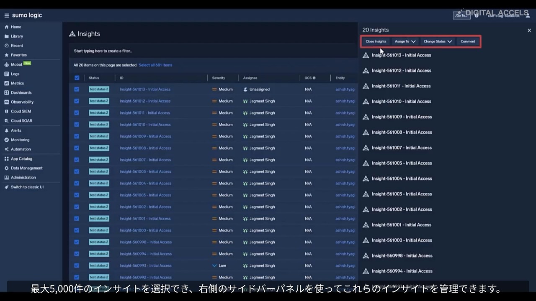The width and height of the screenshot is (536, 301).
Task: Click the Metrics icon in sidebar
Action: point(7,83)
